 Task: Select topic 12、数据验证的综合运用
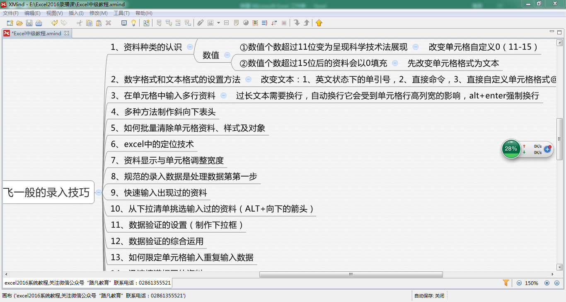point(157,241)
